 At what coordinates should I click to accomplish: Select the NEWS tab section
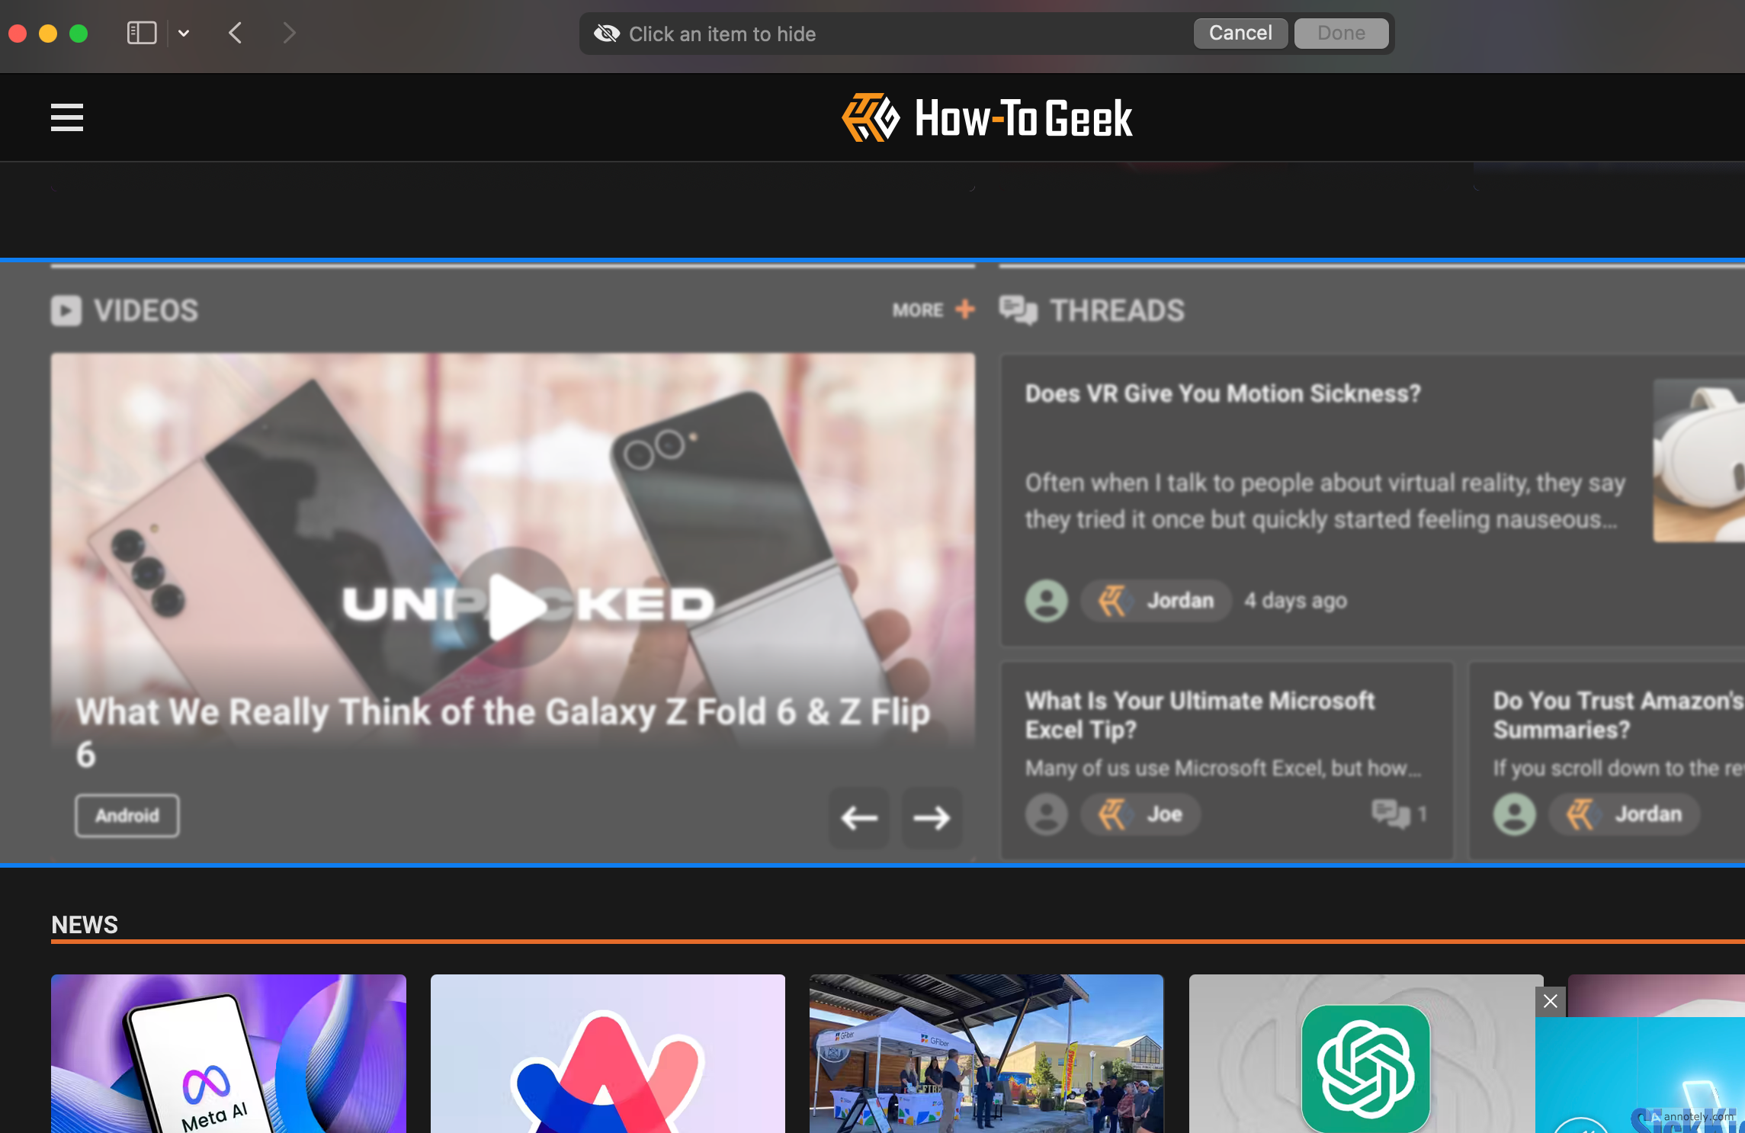coord(84,924)
